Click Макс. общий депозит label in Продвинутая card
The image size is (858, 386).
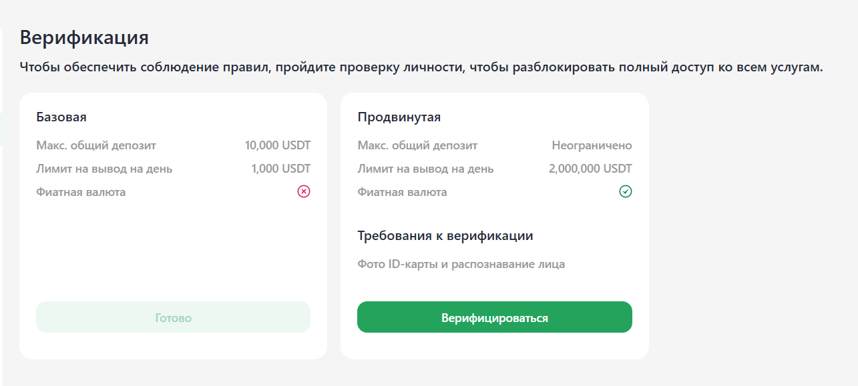pyautogui.click(x=418, y=145)
